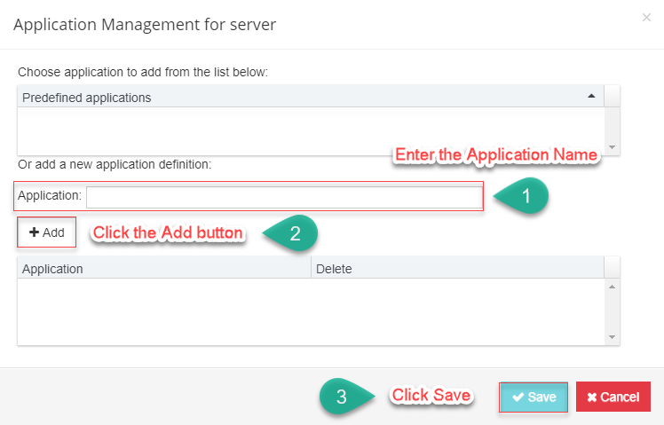The height and width of the screenshot is (425, 664).
Task: Click the plus icon on Add
Action: 34,232
